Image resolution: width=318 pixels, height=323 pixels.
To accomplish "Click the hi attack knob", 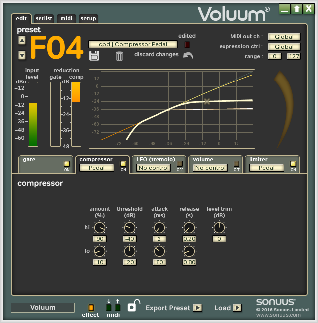I will tap(159, 228).
